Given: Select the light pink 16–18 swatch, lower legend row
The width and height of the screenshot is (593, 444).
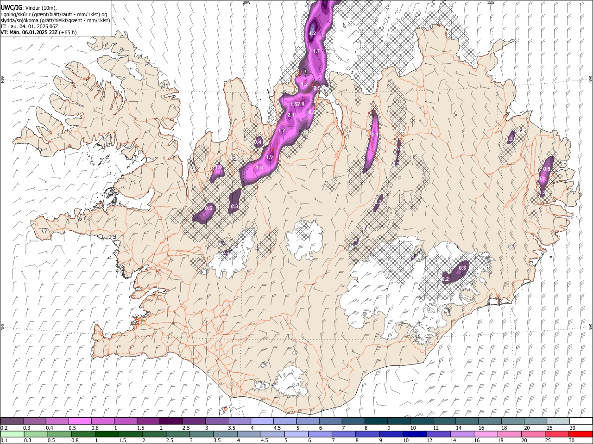Looking at the screenshot, I should click(485, 434).
